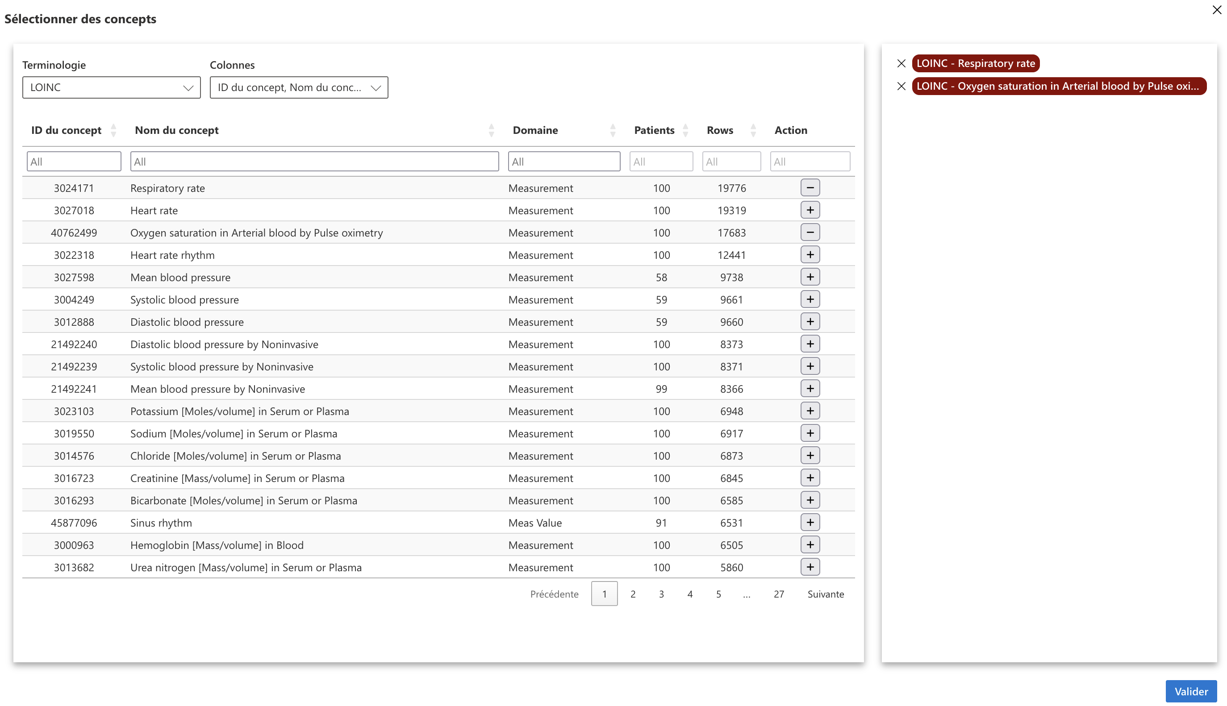Remove Oxygen saturation row via minus button

point(810,232)
